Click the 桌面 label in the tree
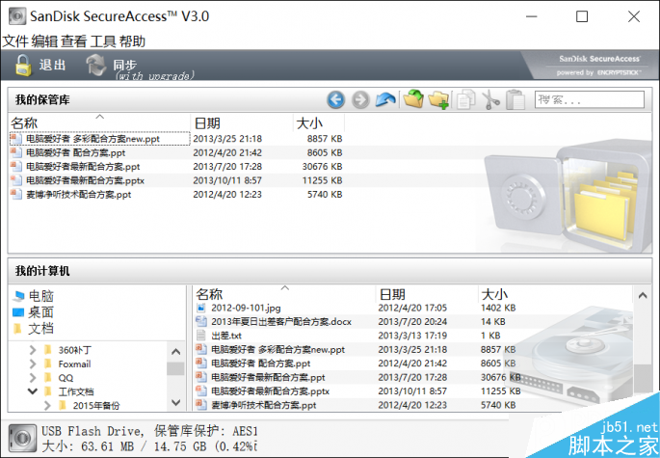This screenshot has width=660, height=458. point(41,312)
